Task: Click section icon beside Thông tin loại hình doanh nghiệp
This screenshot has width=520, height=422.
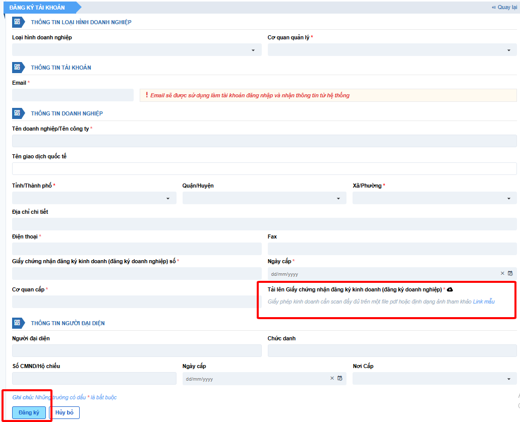Action: 18,22
